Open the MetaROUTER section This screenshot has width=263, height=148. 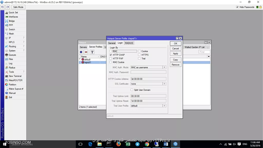click(x=15, y=80)
